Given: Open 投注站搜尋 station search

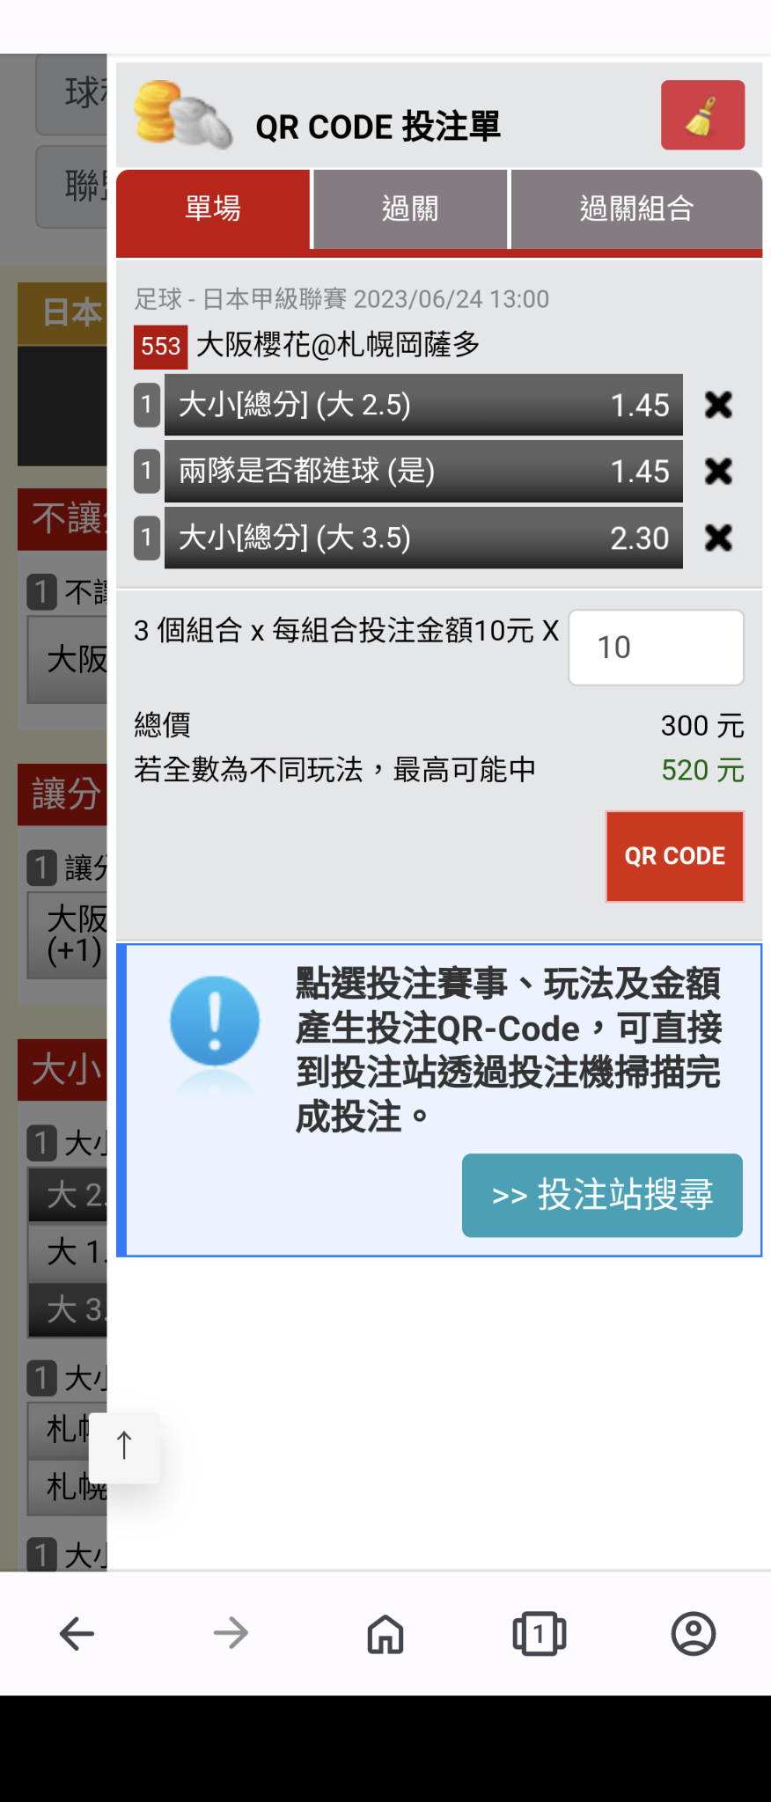Looking at the screenshot, I should tap(602, 1195).
